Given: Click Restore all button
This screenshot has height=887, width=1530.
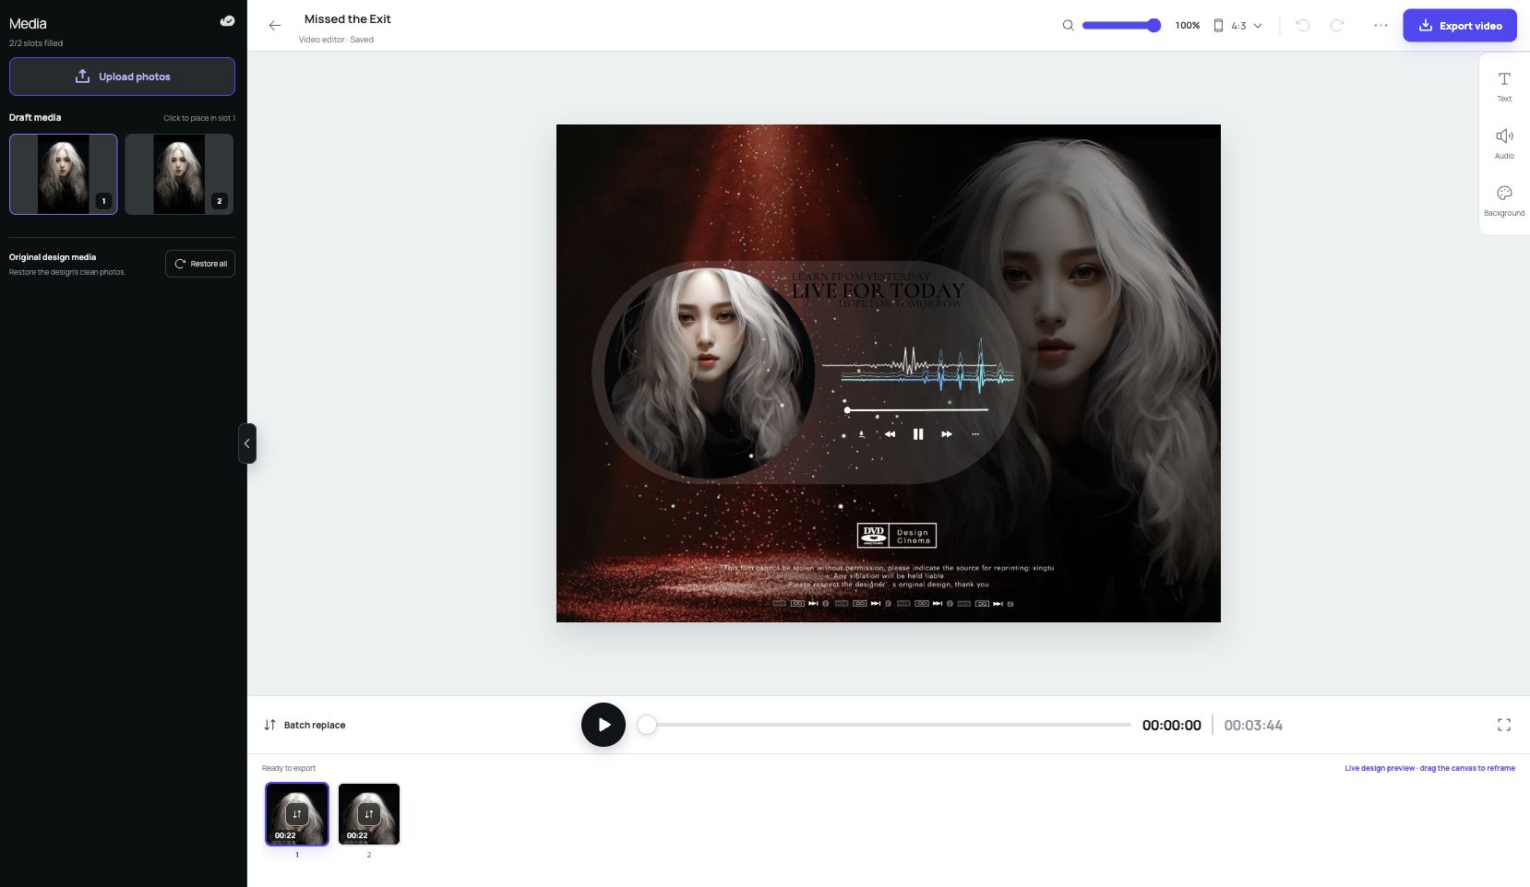Looking at the screenshot, I should tap(200, 264).
